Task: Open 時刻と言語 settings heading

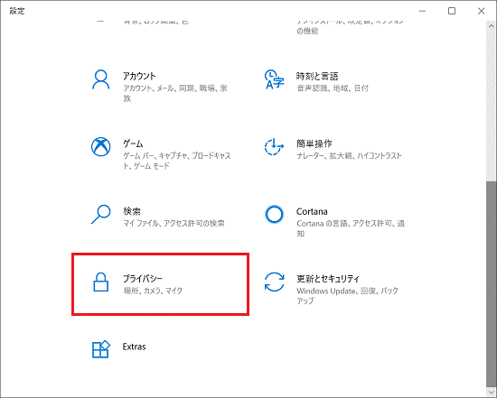Action: [317, 77]
